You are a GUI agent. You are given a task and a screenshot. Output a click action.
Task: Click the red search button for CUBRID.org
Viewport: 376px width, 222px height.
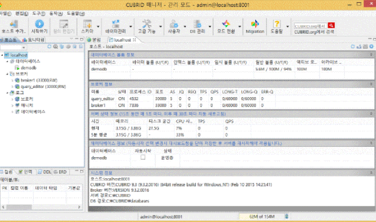[x=331, y=25]
